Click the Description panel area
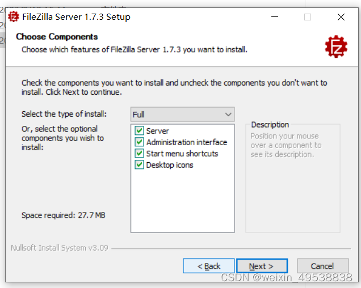The height and width of the screenshot is (288, 361). click(x=293, y=177)
